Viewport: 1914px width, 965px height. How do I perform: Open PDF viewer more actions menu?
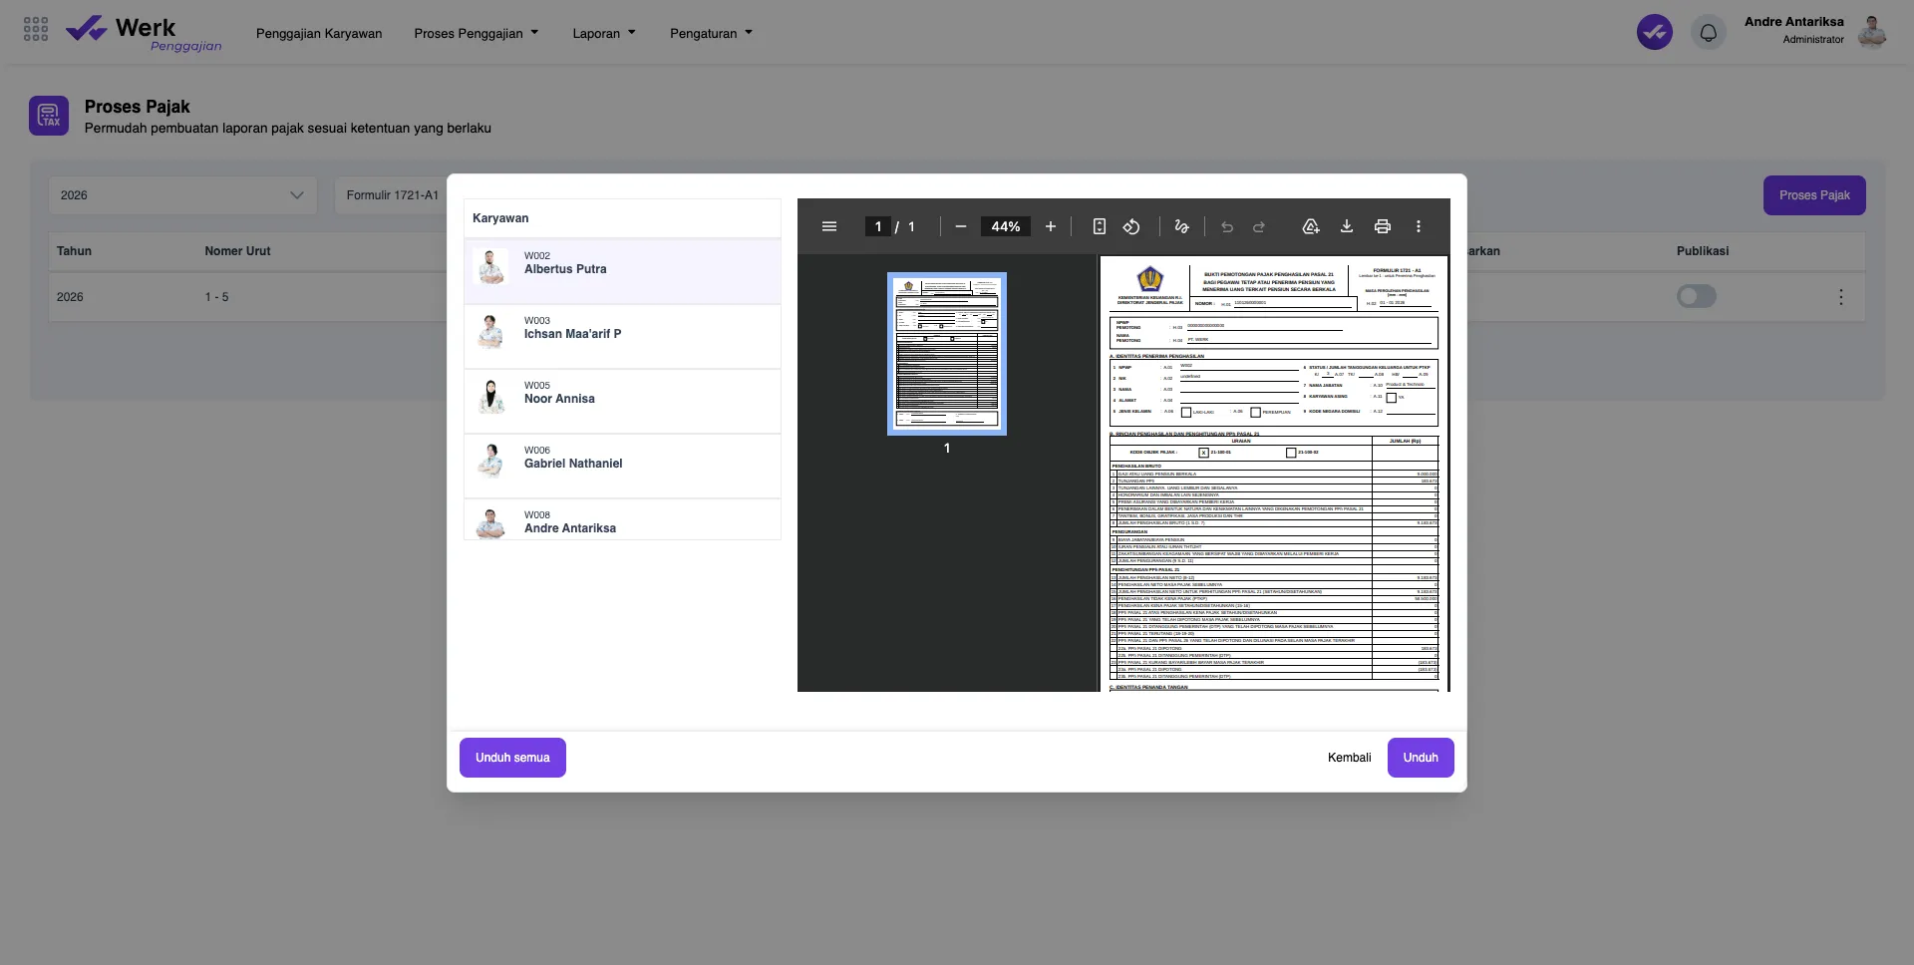click(1418, 227)
